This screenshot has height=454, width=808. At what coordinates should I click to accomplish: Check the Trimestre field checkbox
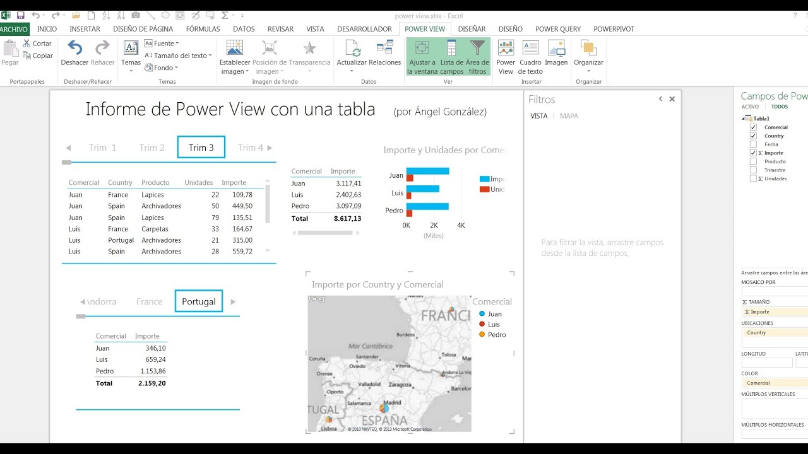coord(753,170)
